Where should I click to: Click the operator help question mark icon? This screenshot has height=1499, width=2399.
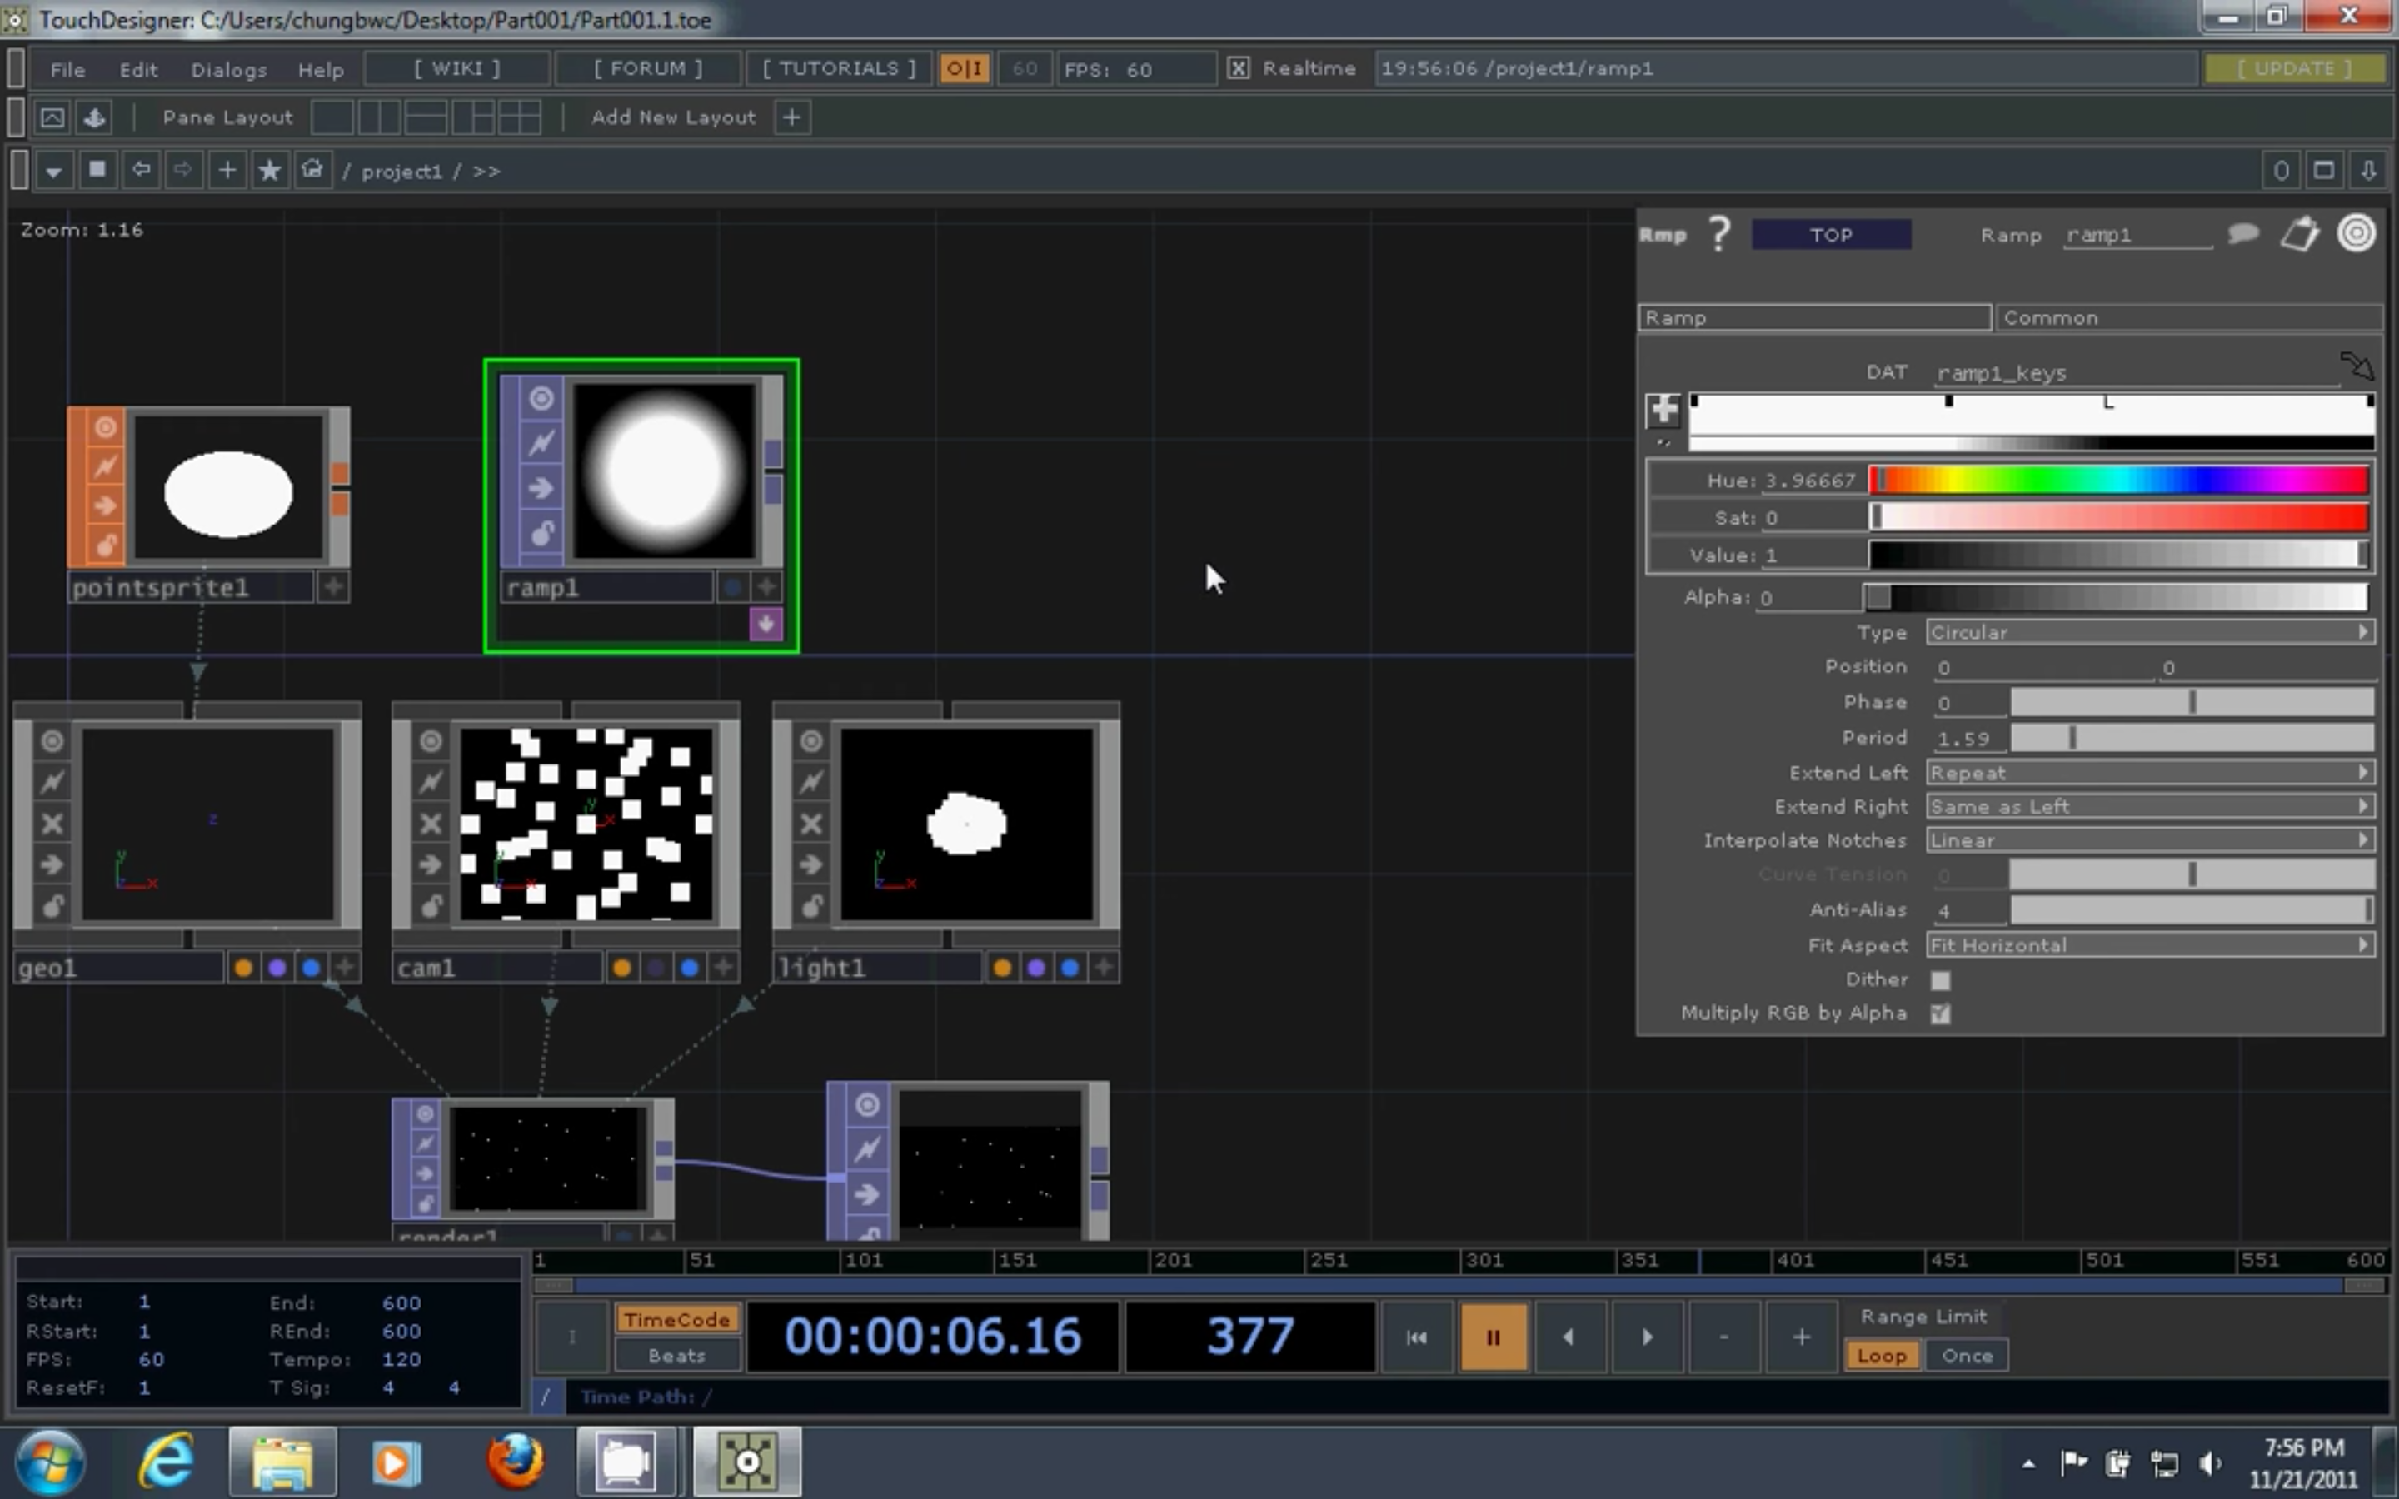1720,234
